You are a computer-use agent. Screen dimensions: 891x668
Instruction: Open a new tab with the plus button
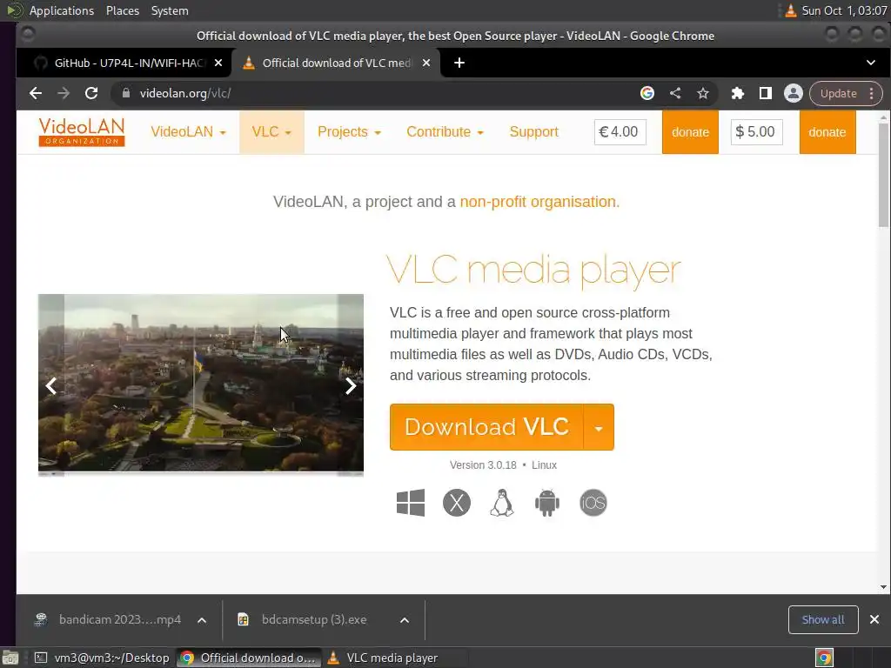(x=459, y=63)
